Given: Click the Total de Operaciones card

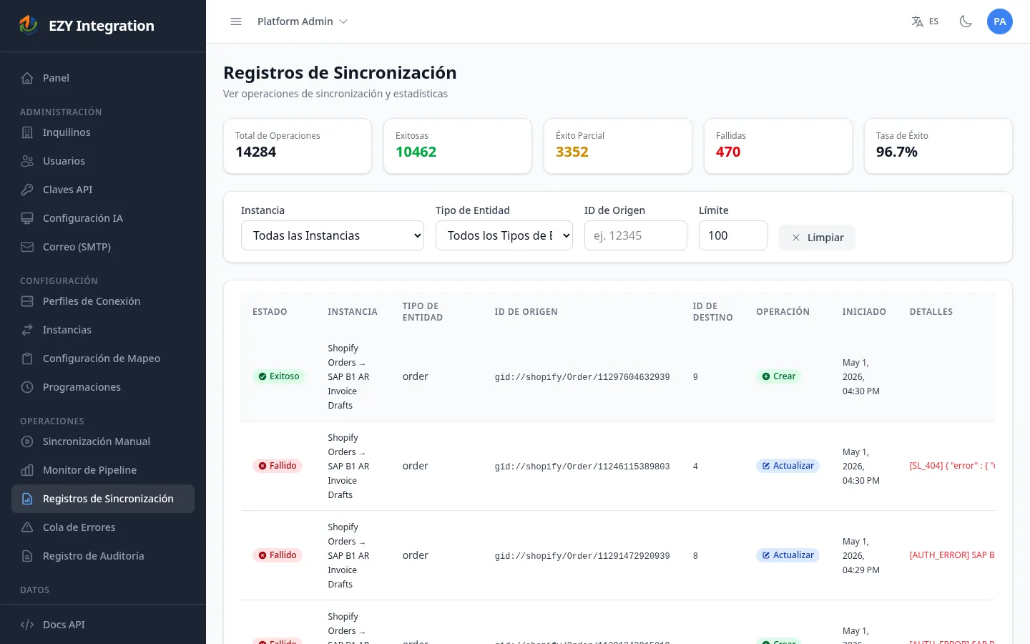Looking at the screenshot, I should coord(298,146).
